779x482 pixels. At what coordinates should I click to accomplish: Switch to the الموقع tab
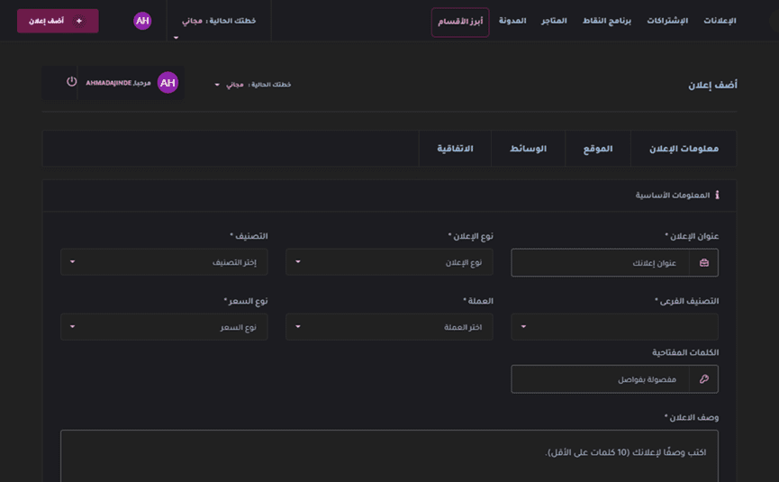598,149
